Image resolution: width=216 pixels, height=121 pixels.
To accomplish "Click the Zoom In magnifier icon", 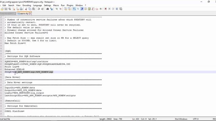I will tap(56, 9).
